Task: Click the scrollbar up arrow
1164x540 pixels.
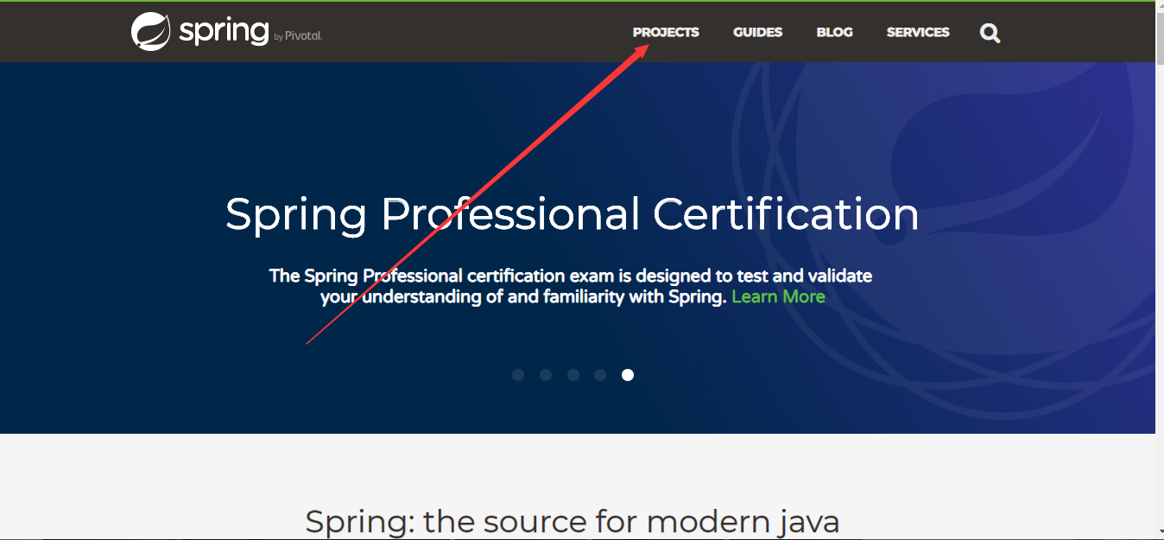Action: coord(1160,8)
